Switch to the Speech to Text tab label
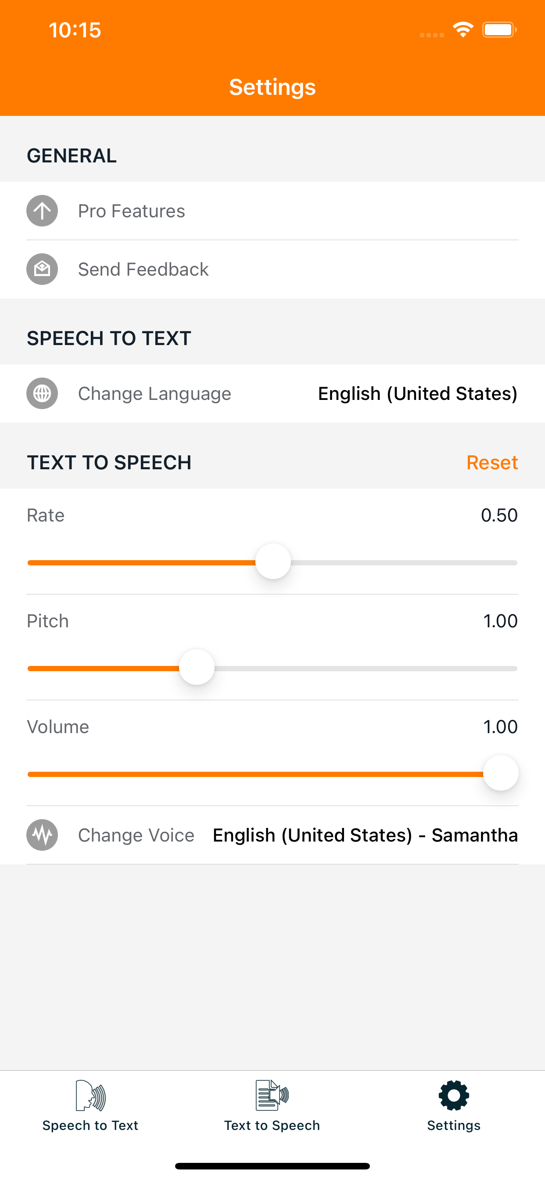This screenshot has width=545, height=1180. click(90, 1125)
